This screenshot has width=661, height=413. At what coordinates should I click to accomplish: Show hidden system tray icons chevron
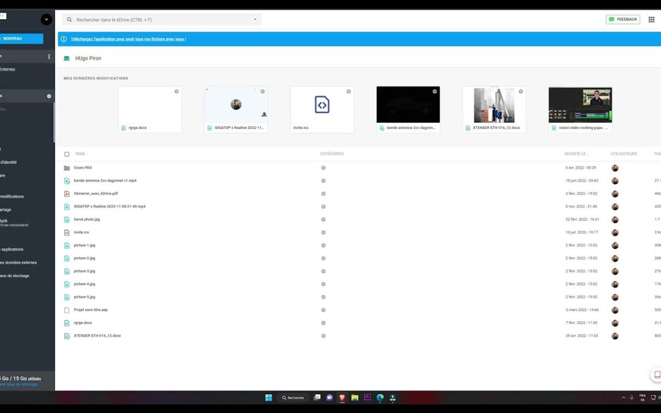coord(624,398)
